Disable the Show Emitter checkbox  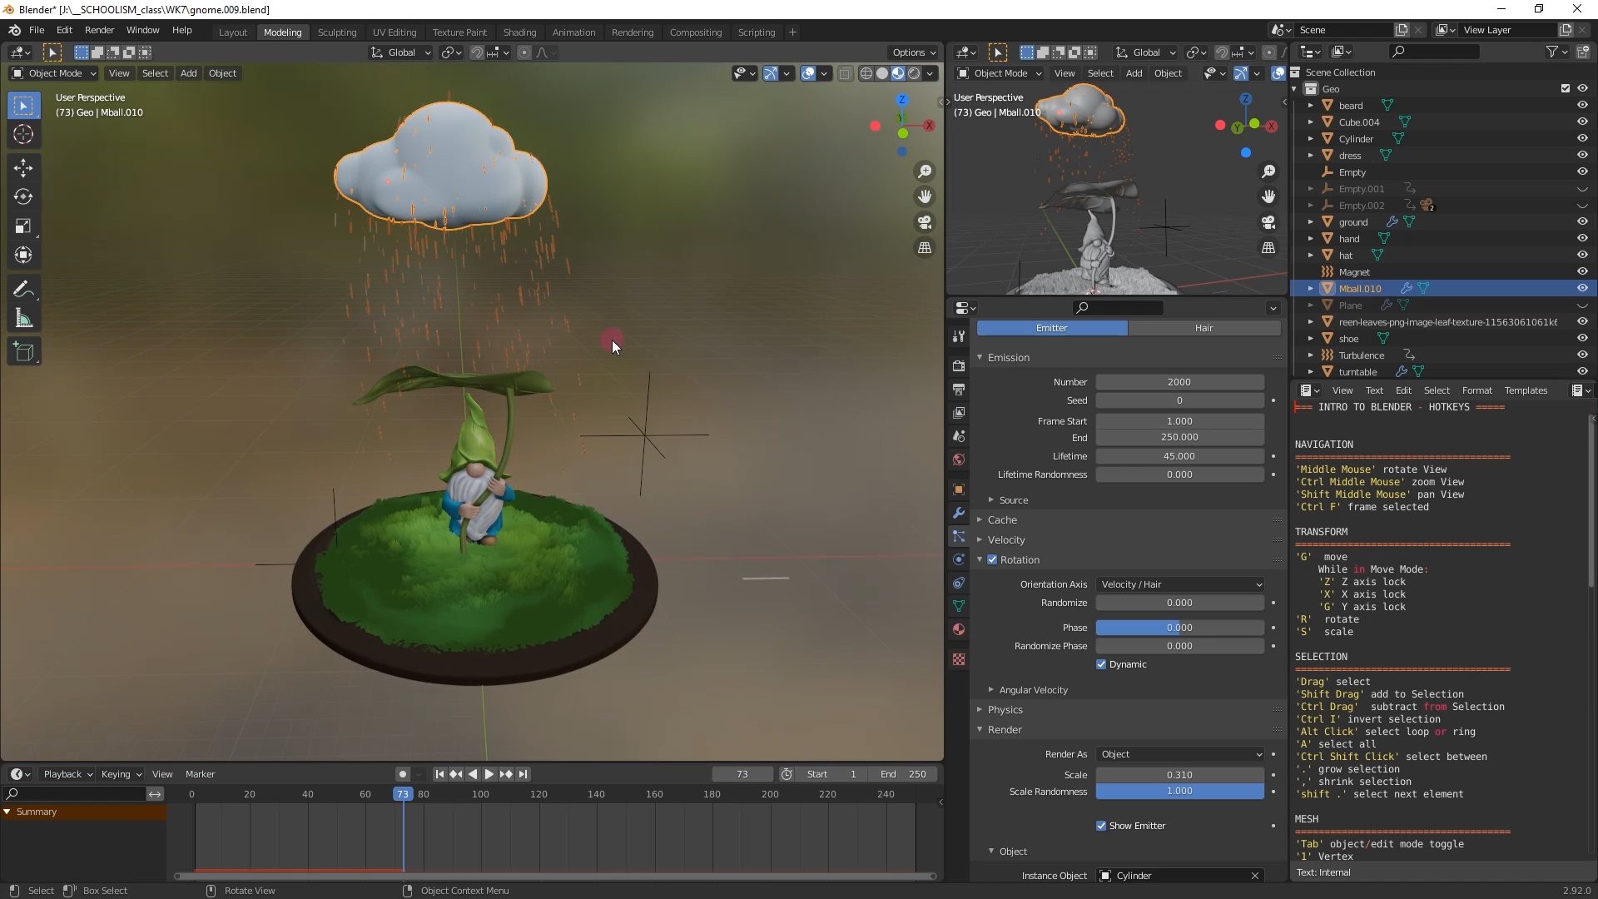1101,826
